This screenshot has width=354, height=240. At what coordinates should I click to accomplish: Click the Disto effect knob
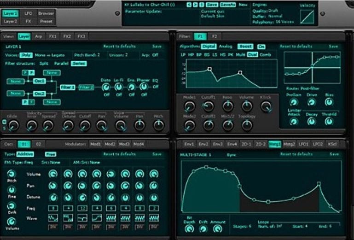tap(106, 87)
